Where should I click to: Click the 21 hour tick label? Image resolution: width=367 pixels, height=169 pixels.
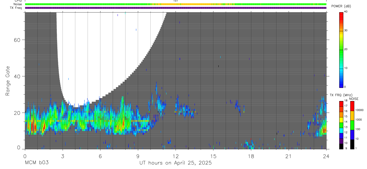289,156
